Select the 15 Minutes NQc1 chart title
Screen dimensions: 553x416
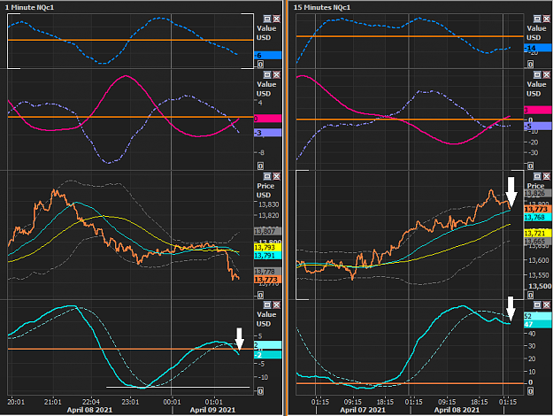pyautogui.click(x=322, y=7)
